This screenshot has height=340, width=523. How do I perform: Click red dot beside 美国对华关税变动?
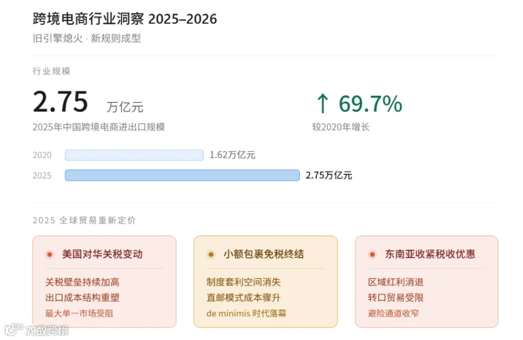click(x=50, y=255)
